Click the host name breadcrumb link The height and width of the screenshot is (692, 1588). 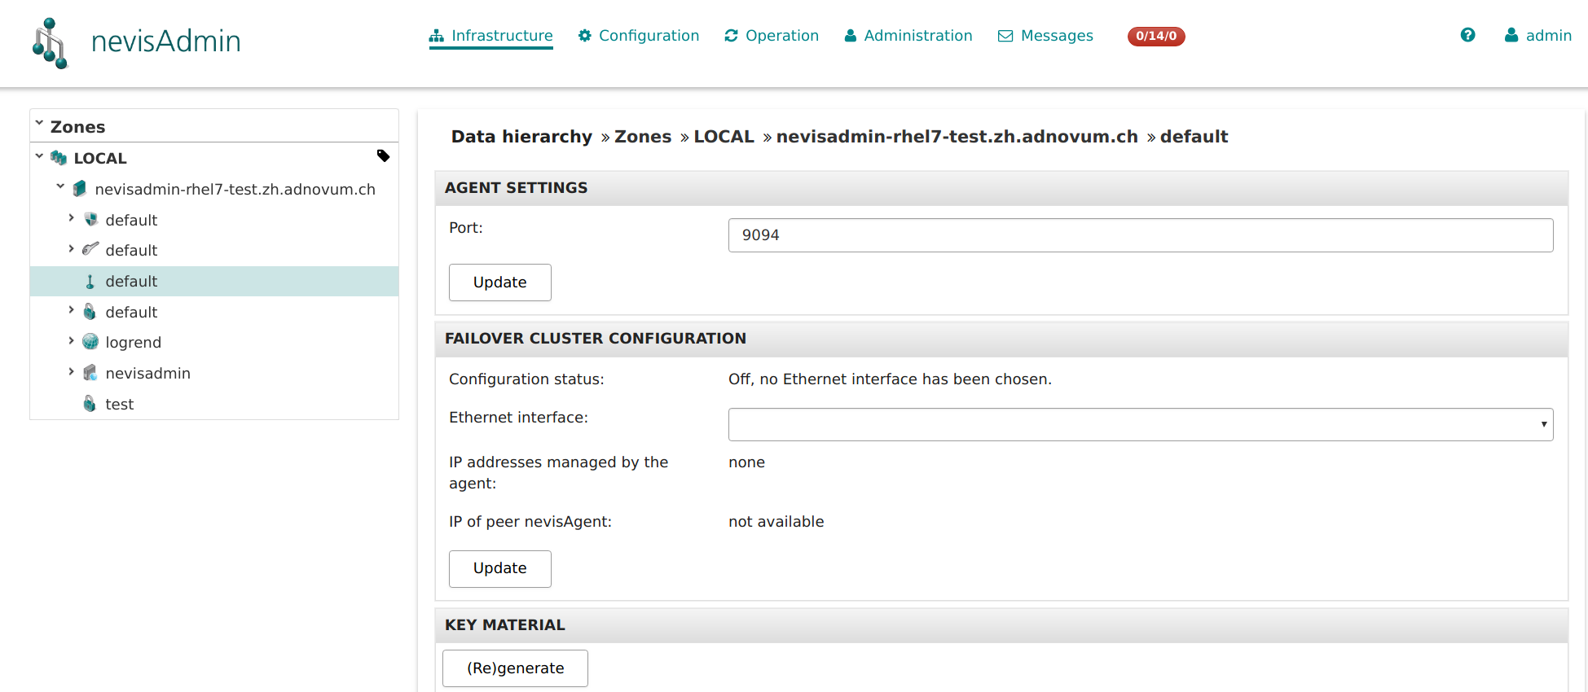click(957, 137)
